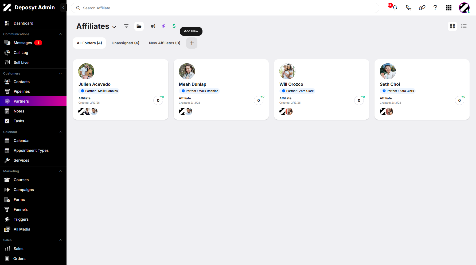The width and height of the screenshot is (476, 265).
Task: Open the apps grid menu
Action: tap(449, 8)
